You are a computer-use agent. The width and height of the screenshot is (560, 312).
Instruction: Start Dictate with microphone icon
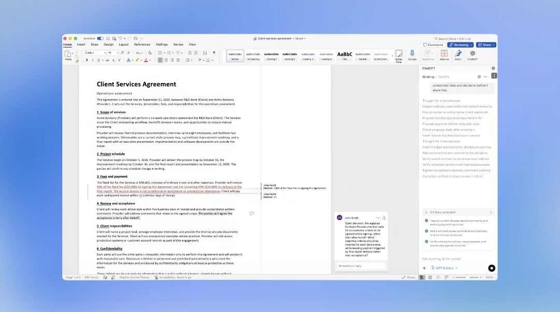point(412,55)
